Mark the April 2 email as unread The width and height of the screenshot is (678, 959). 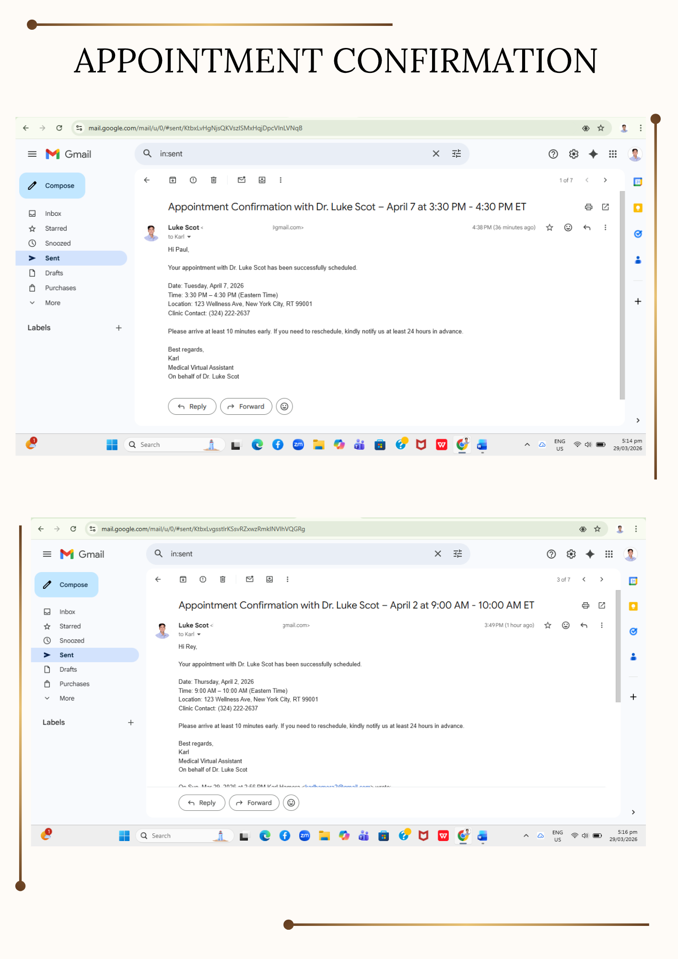[249, 579]
